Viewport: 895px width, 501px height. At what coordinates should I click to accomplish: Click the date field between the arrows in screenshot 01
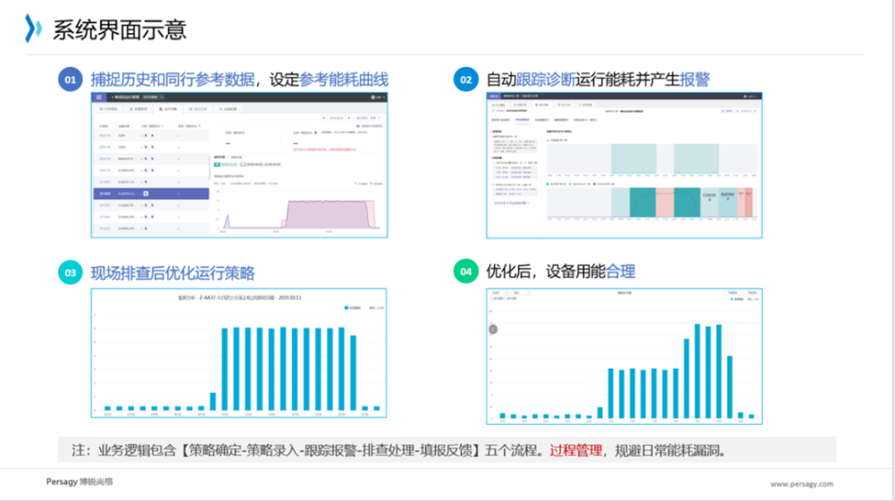coord(337,118)
